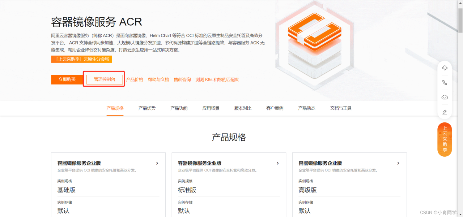Click the 立即购买 purchase button
Screen dimensions: 463x217
[x=67, y=79]
